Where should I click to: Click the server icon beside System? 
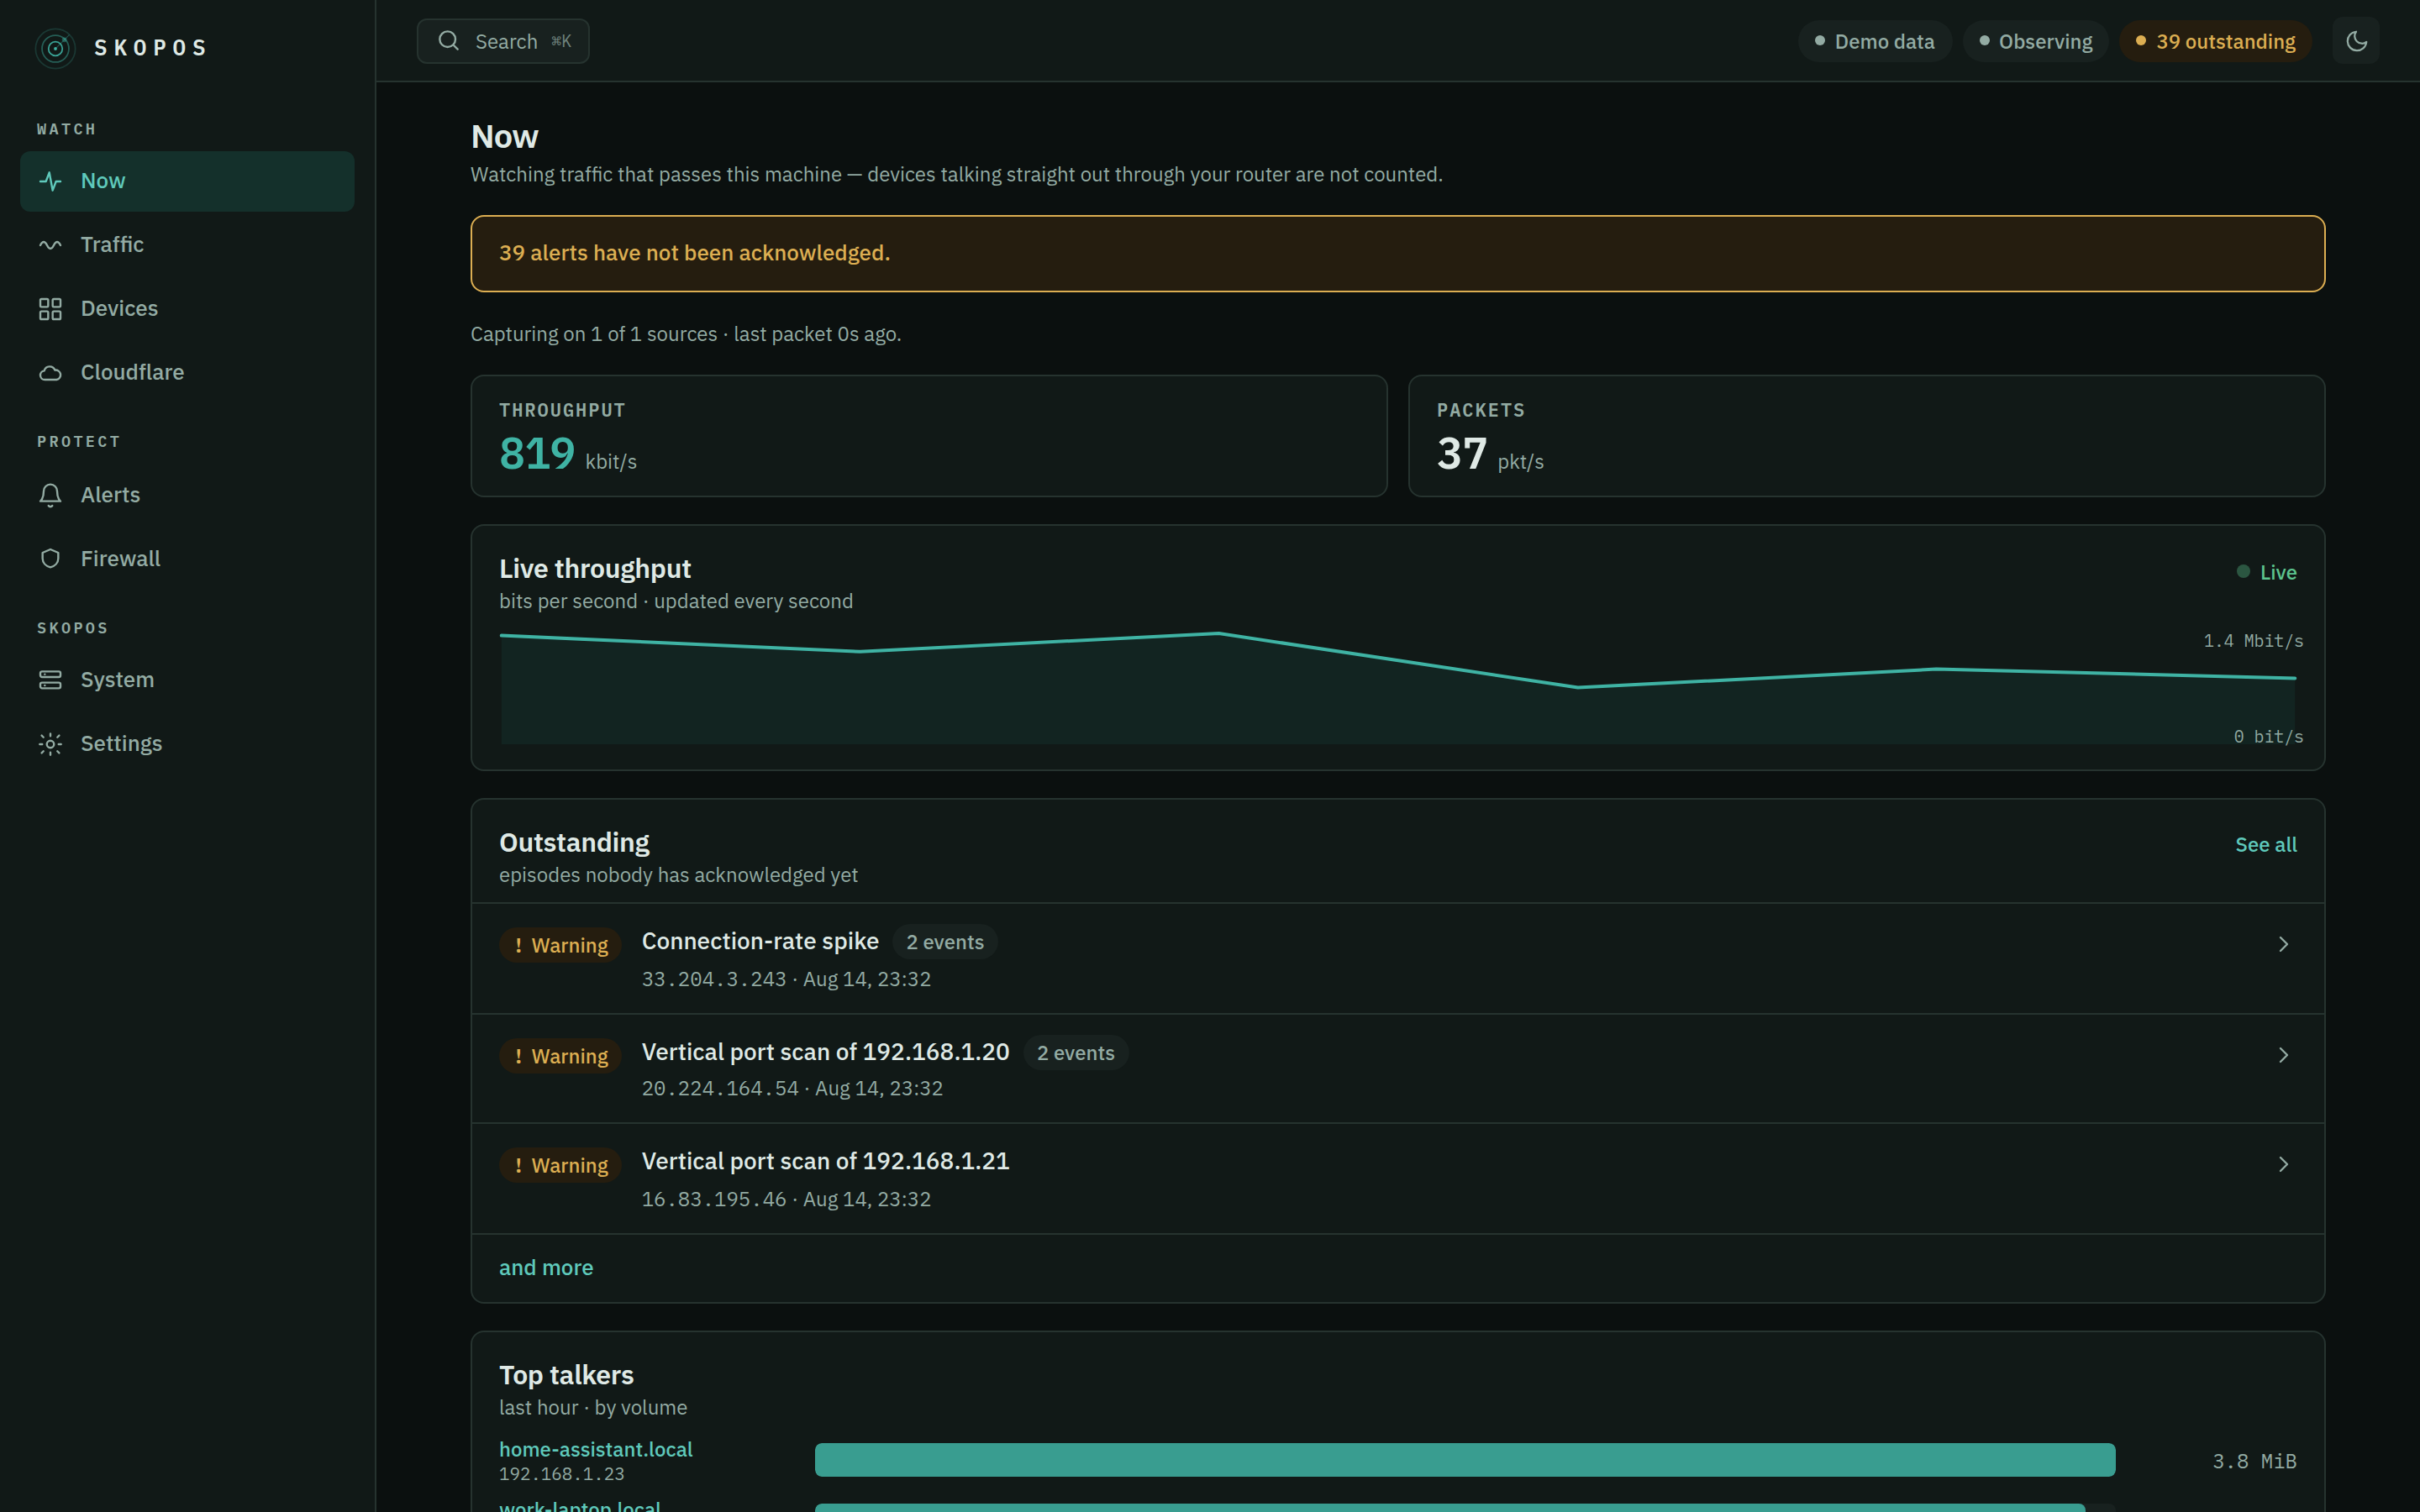click(50, 680)
